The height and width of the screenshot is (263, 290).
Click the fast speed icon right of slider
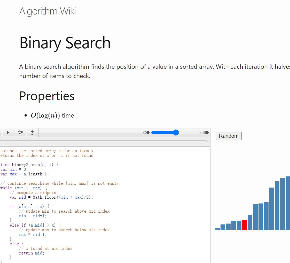[206, 133]
